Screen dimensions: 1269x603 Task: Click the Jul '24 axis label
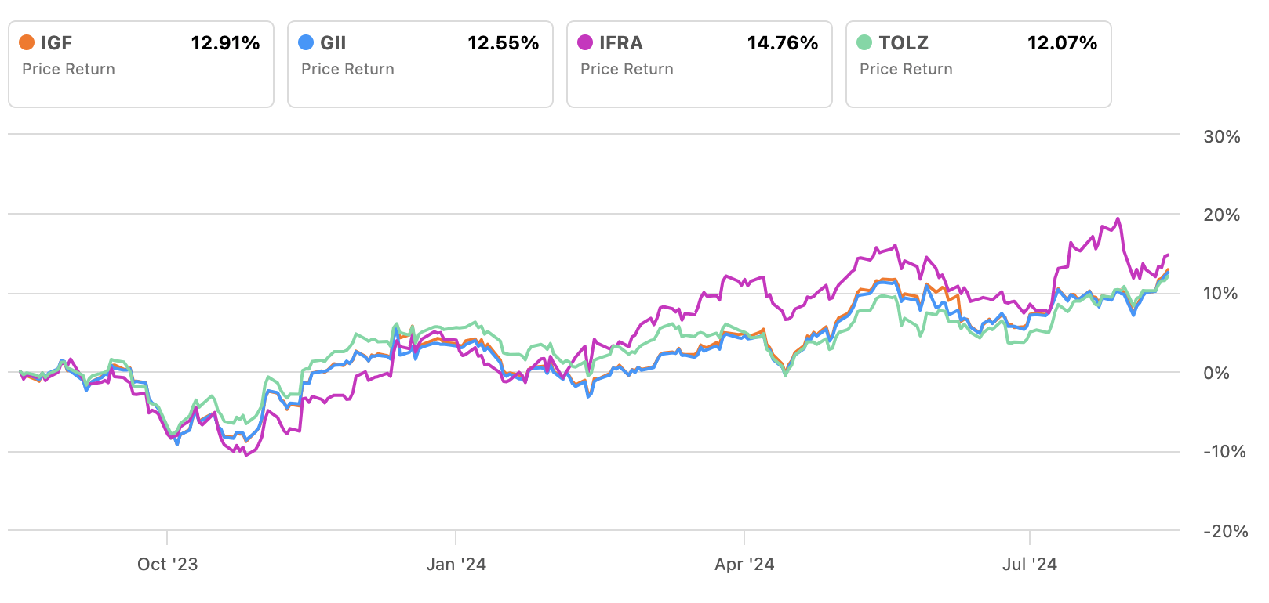[1029, 565]
